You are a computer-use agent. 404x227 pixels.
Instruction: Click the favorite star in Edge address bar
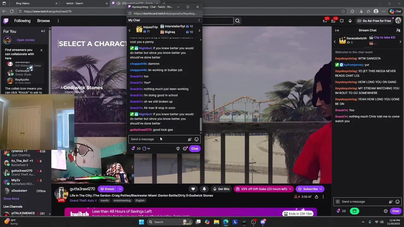click(343, 11)
